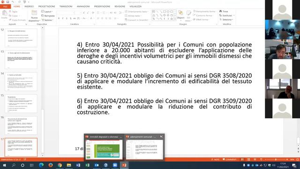Open the Effetti forma dropdown
The height and width of the screenshot is (169, 300).
201,20
